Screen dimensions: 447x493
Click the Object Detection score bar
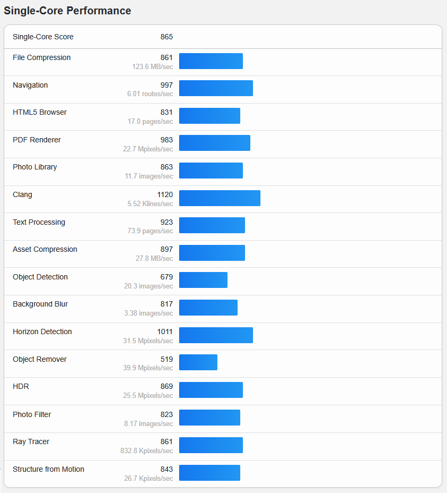coord(203,280)
